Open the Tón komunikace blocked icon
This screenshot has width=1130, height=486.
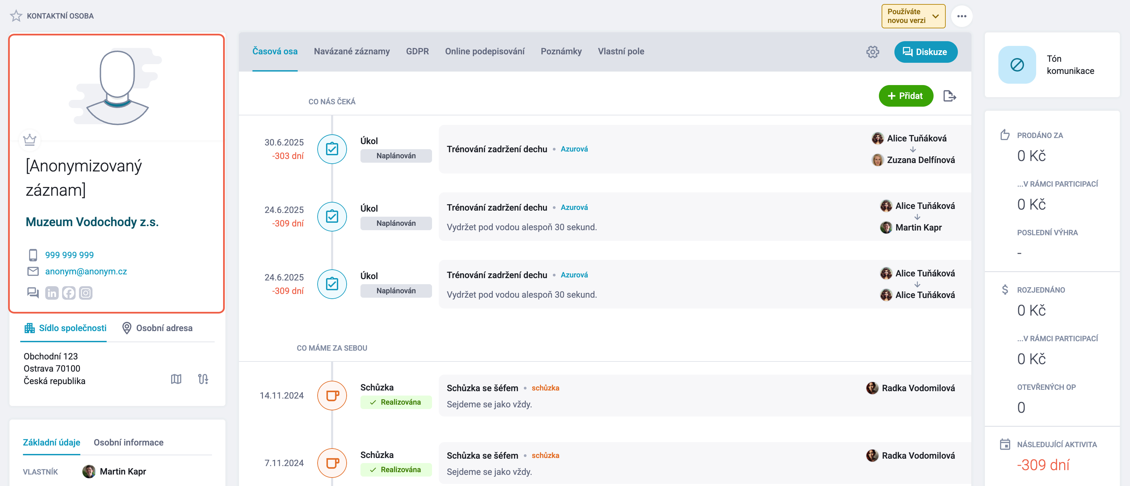pyautogui.click(x=1017, y=65)
